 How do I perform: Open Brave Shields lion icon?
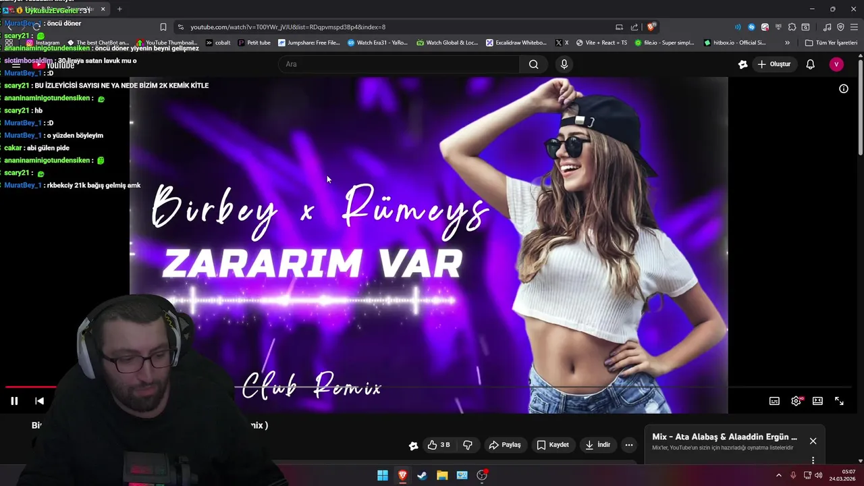[x=651, y=27]
